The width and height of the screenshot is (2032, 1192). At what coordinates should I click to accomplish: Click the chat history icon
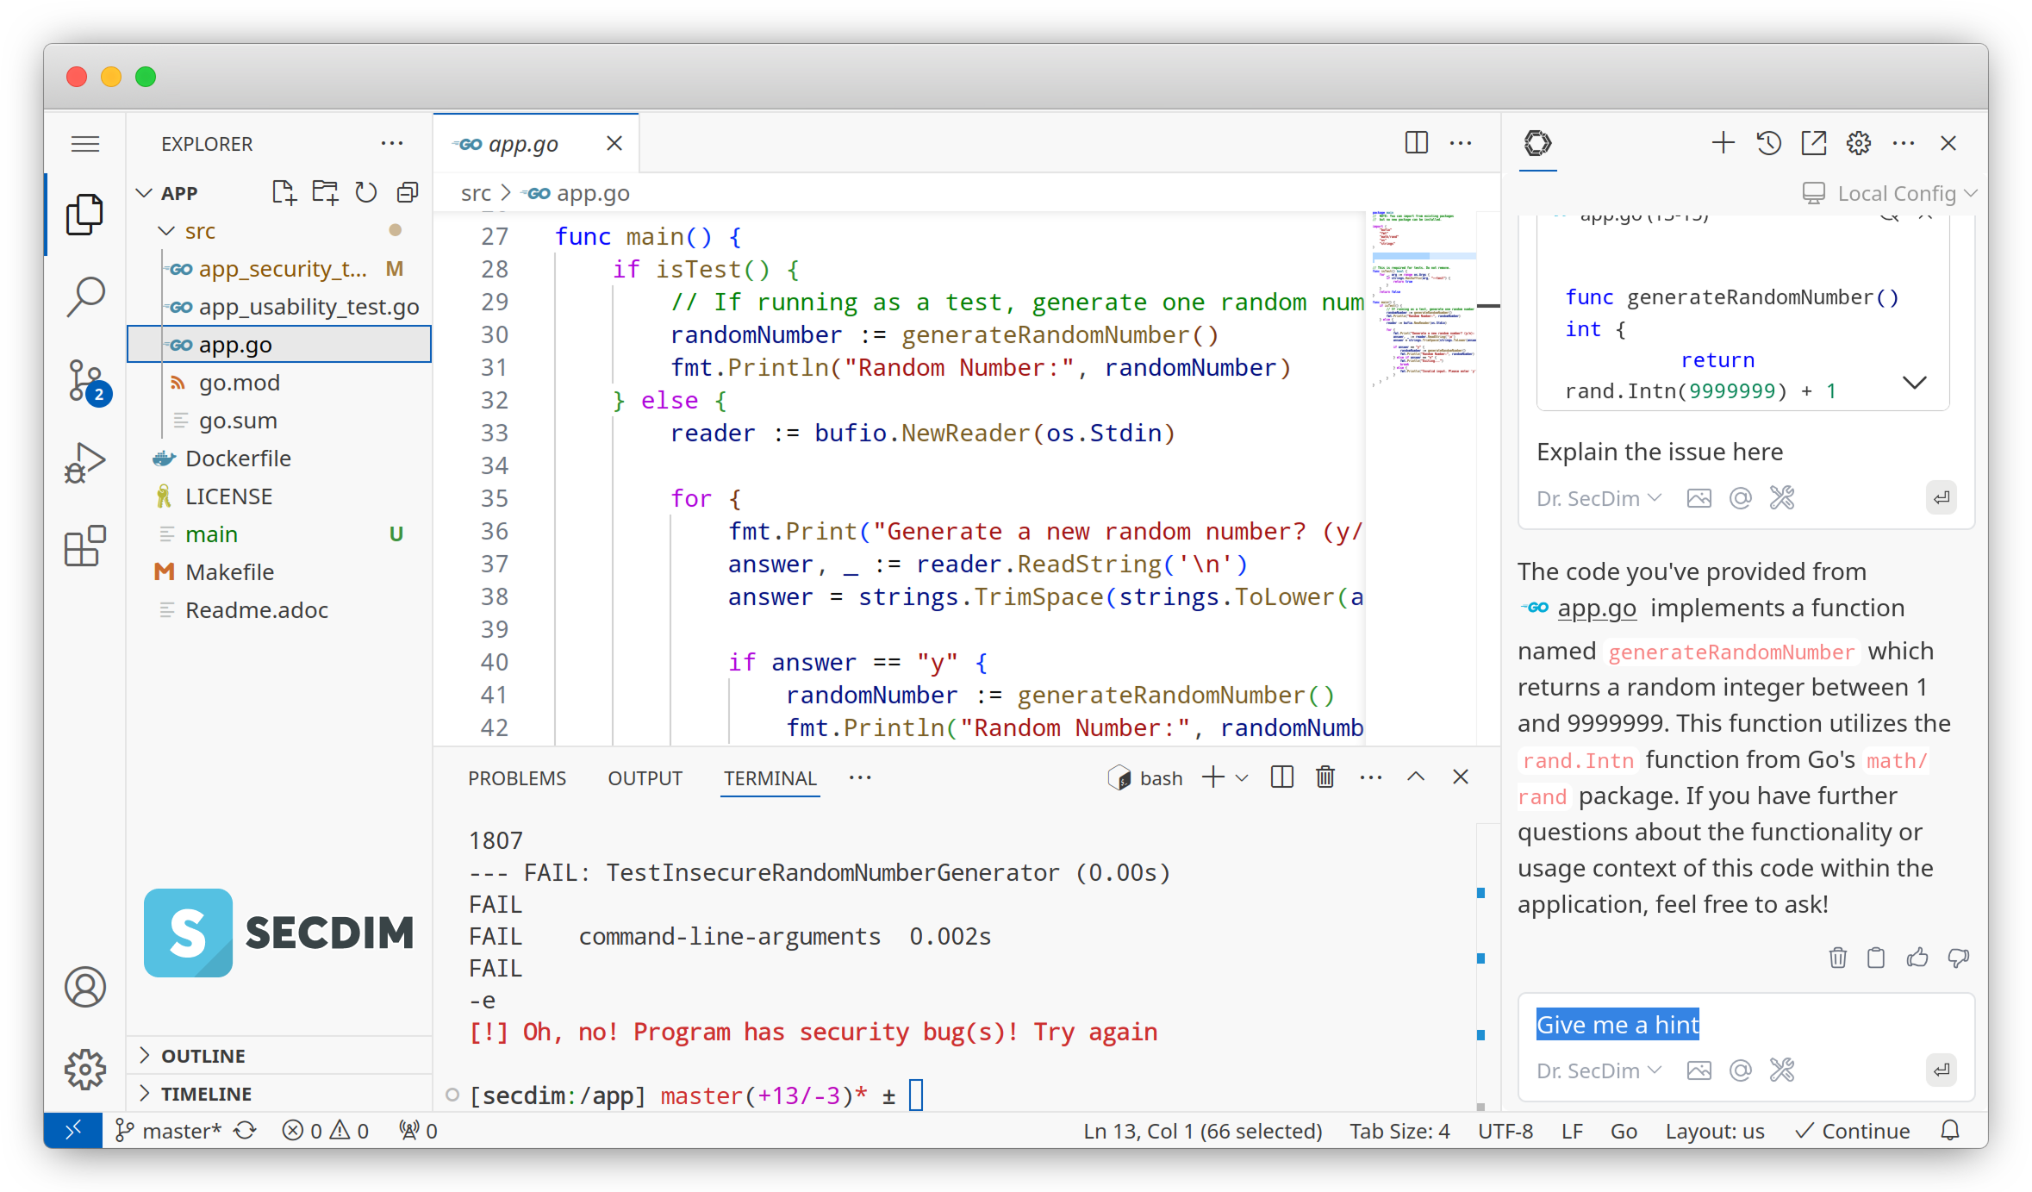(1768, 143)
